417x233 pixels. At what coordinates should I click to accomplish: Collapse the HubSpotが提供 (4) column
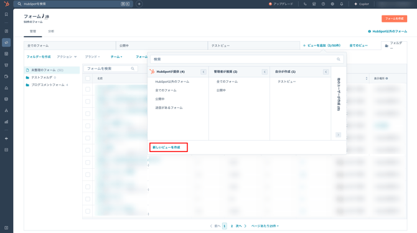[204, 72]
